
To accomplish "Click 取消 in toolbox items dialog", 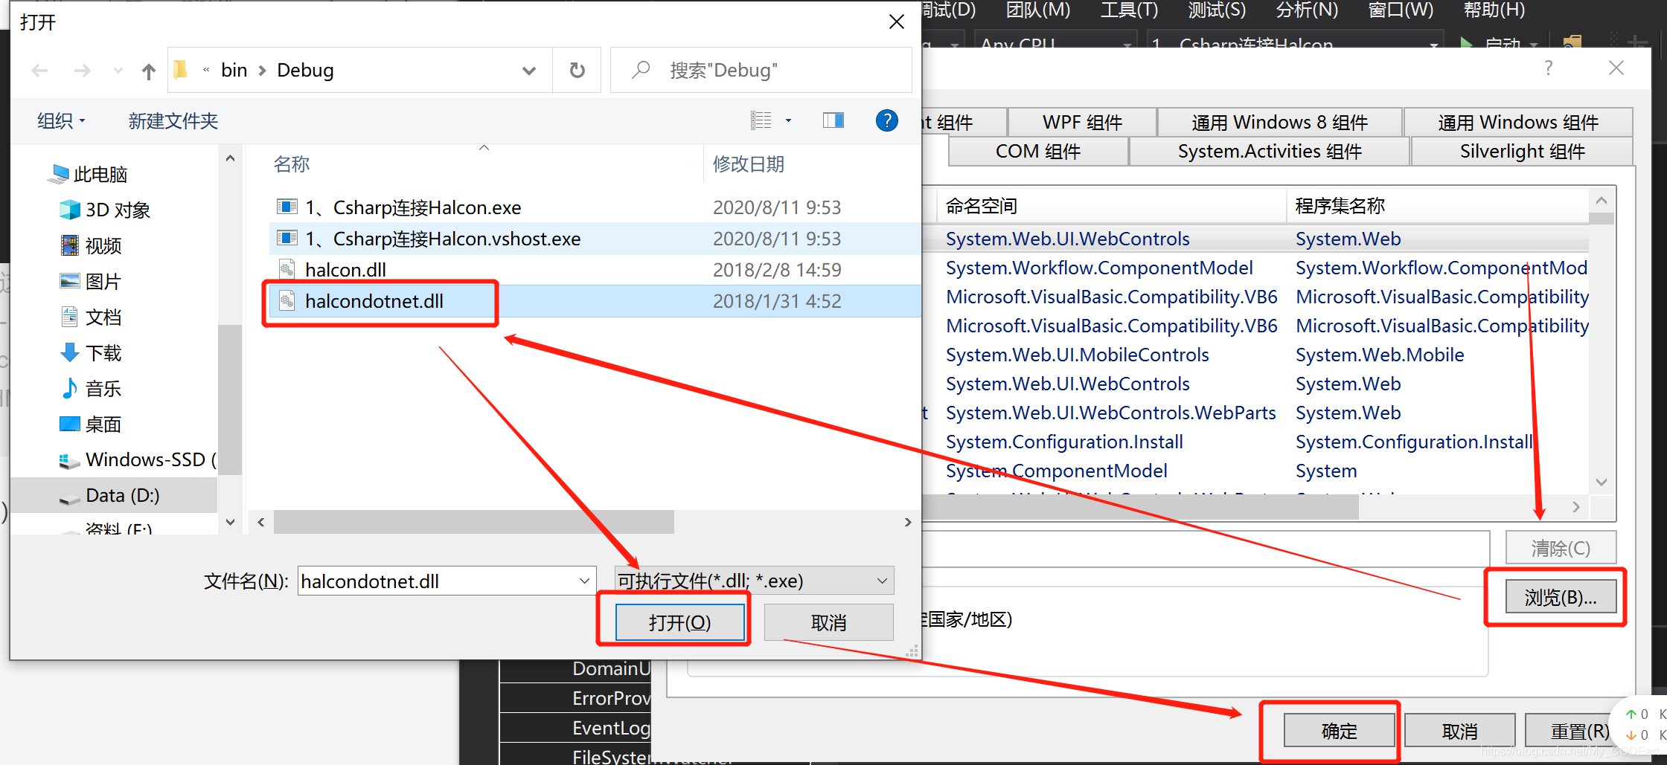I will (x=1459, y=731).
